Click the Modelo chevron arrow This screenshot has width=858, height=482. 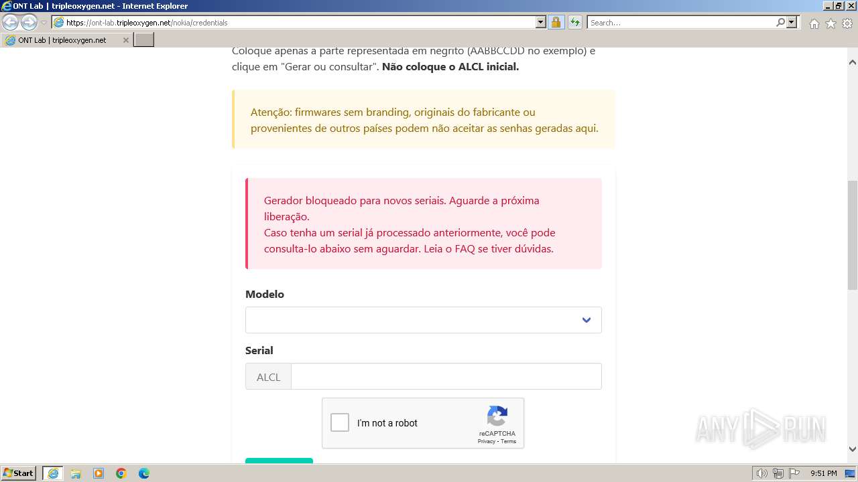(x=587, y=320)
